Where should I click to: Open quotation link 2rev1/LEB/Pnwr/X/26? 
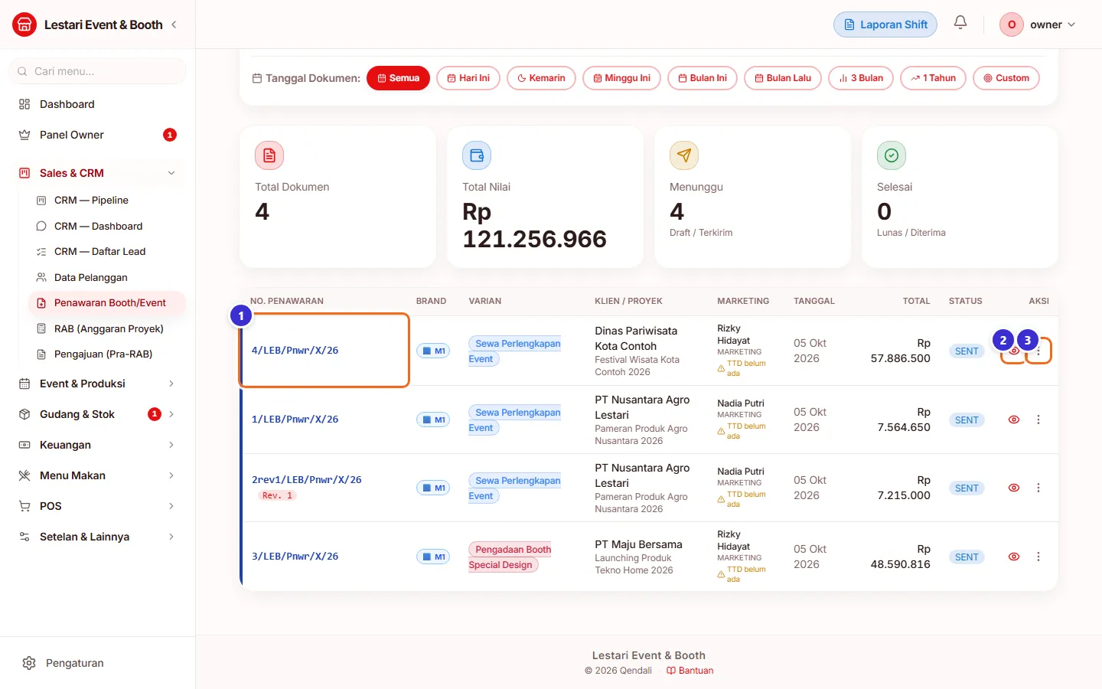click(x=306, y=480)
